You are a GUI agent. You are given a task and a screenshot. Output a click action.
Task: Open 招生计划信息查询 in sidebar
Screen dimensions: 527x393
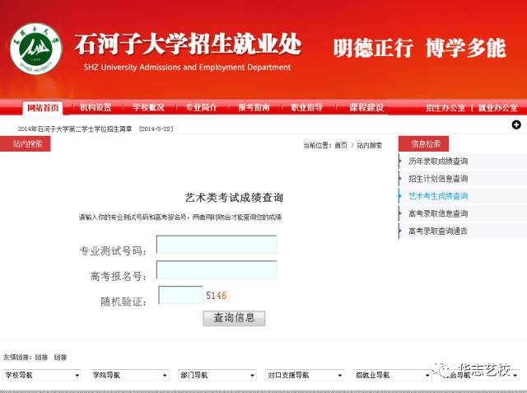[438, 179]
